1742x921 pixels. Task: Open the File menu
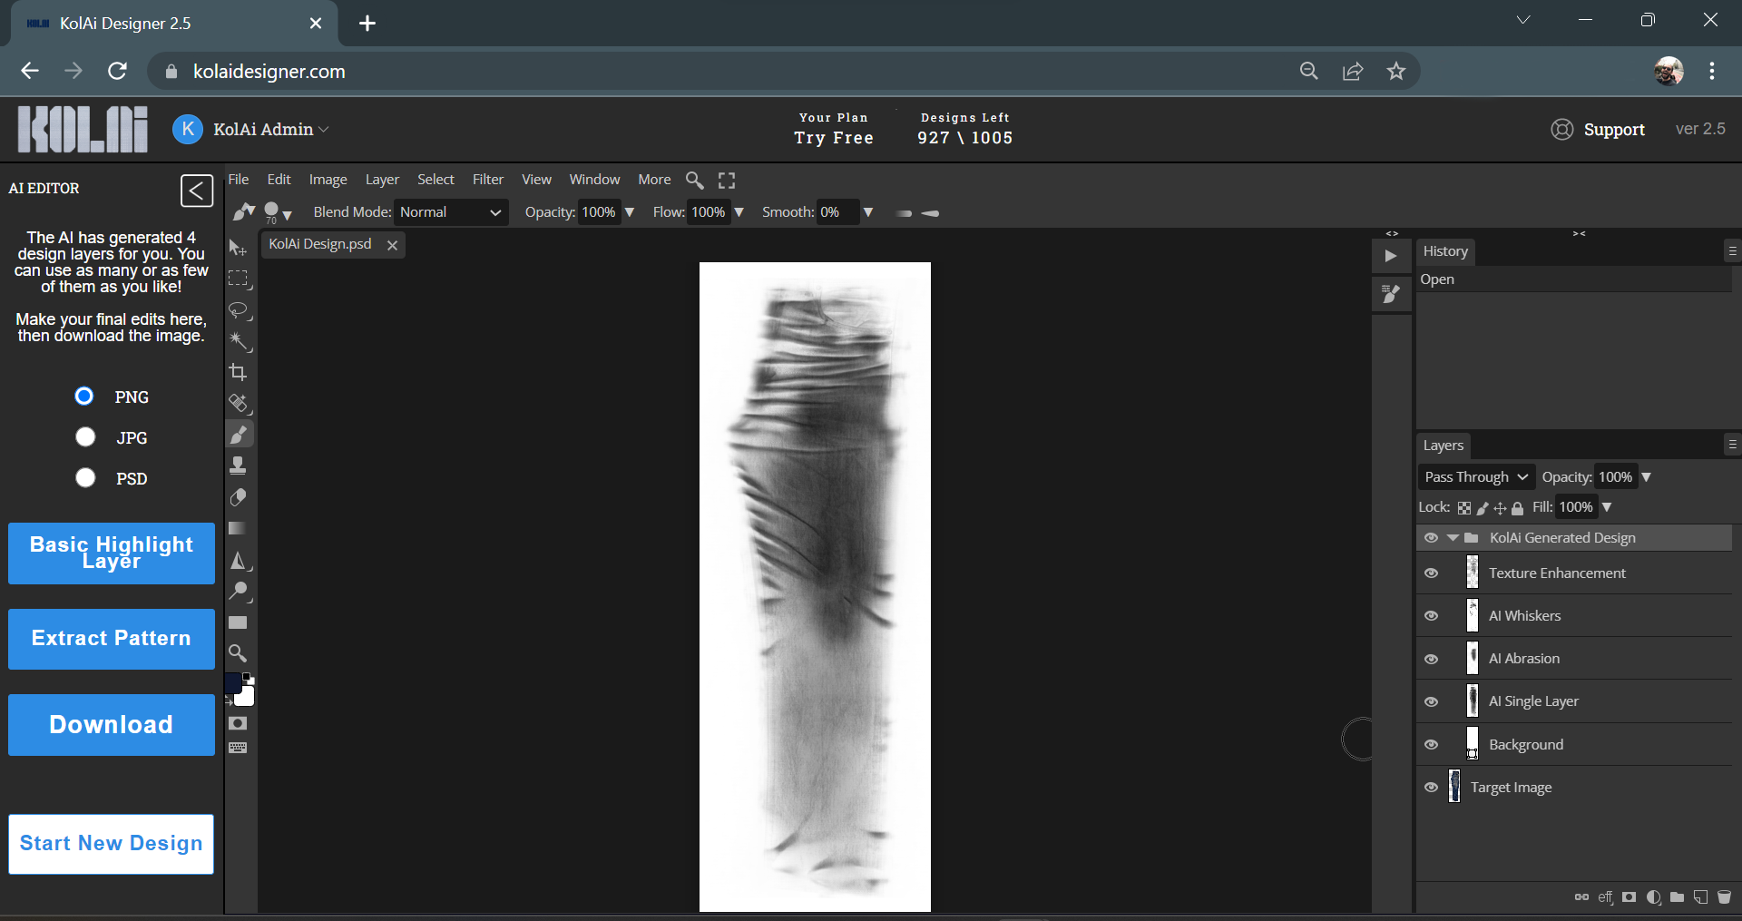point(239,180)
